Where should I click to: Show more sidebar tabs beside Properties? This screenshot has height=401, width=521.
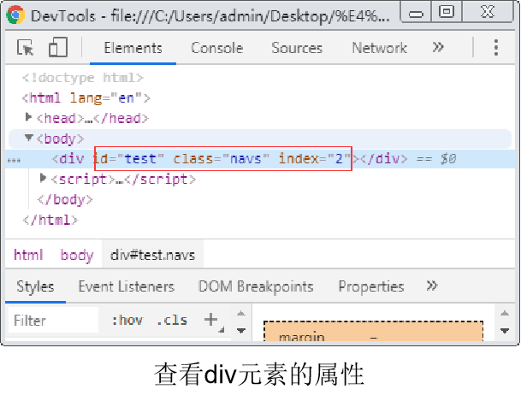click(x=432, y=286)
